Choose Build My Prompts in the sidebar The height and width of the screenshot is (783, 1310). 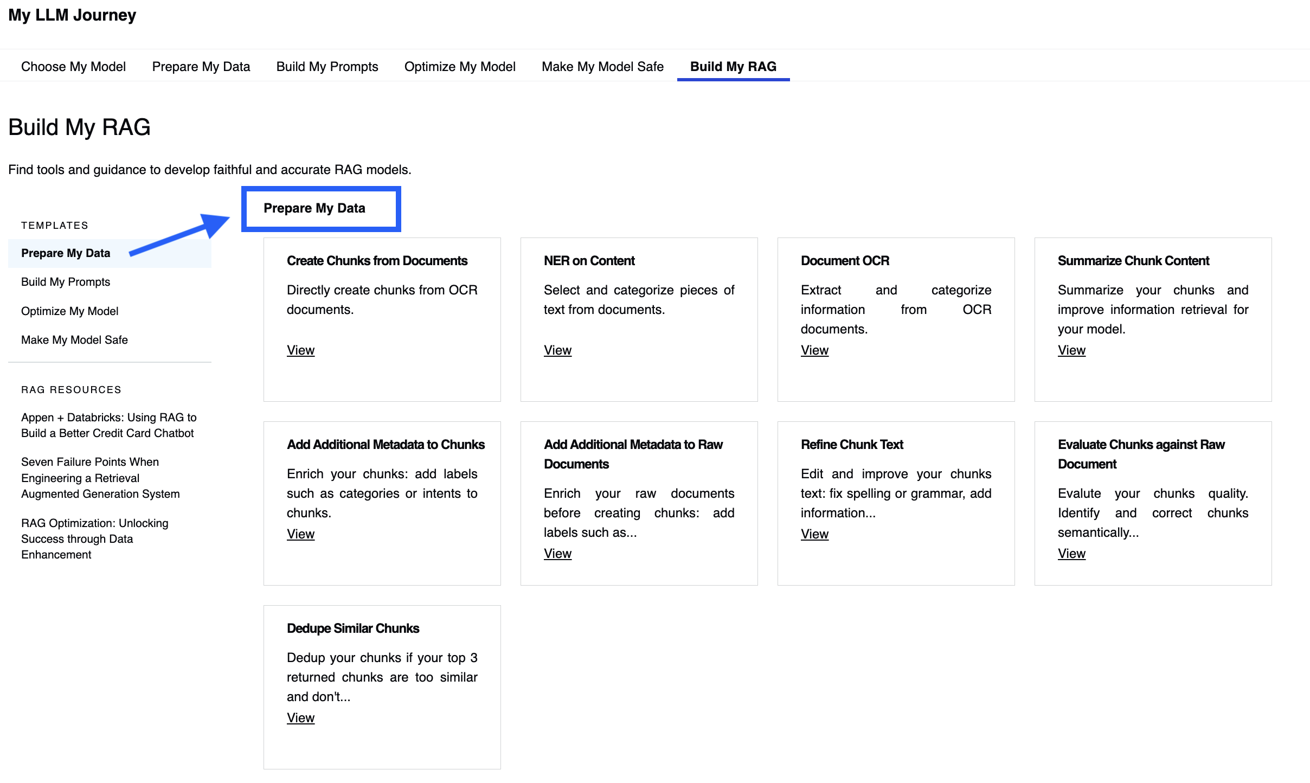(66, 282)
